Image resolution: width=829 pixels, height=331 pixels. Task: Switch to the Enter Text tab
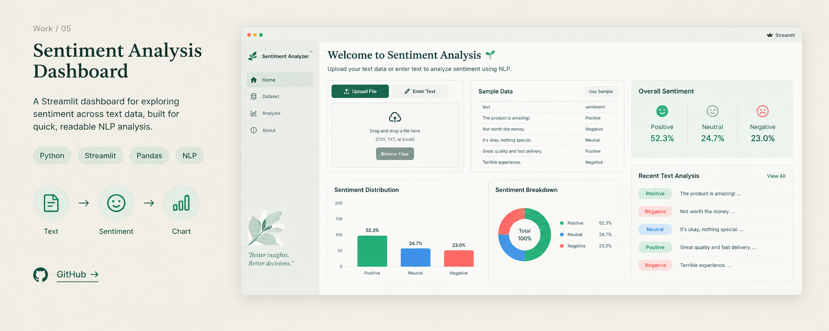tap(420, 91)
